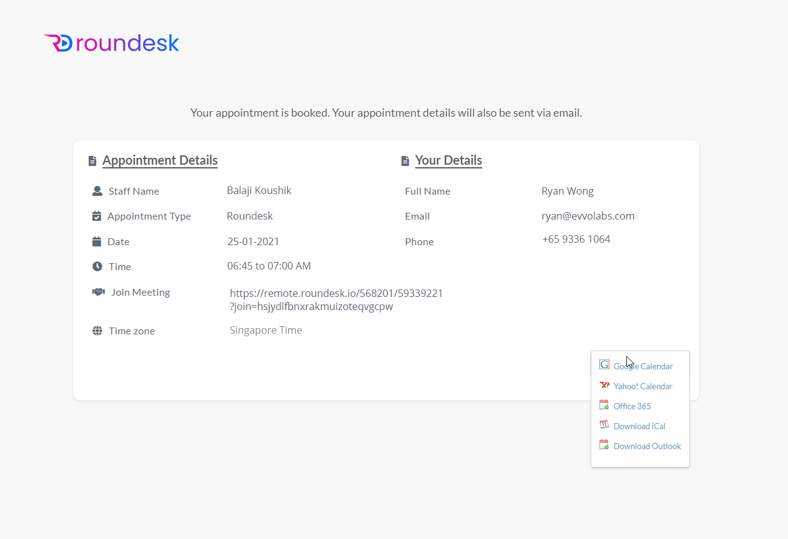This screenshot has width=788, height=539.
Task: Click staff name Balaji Koushik
Action: tap(259, 190)
